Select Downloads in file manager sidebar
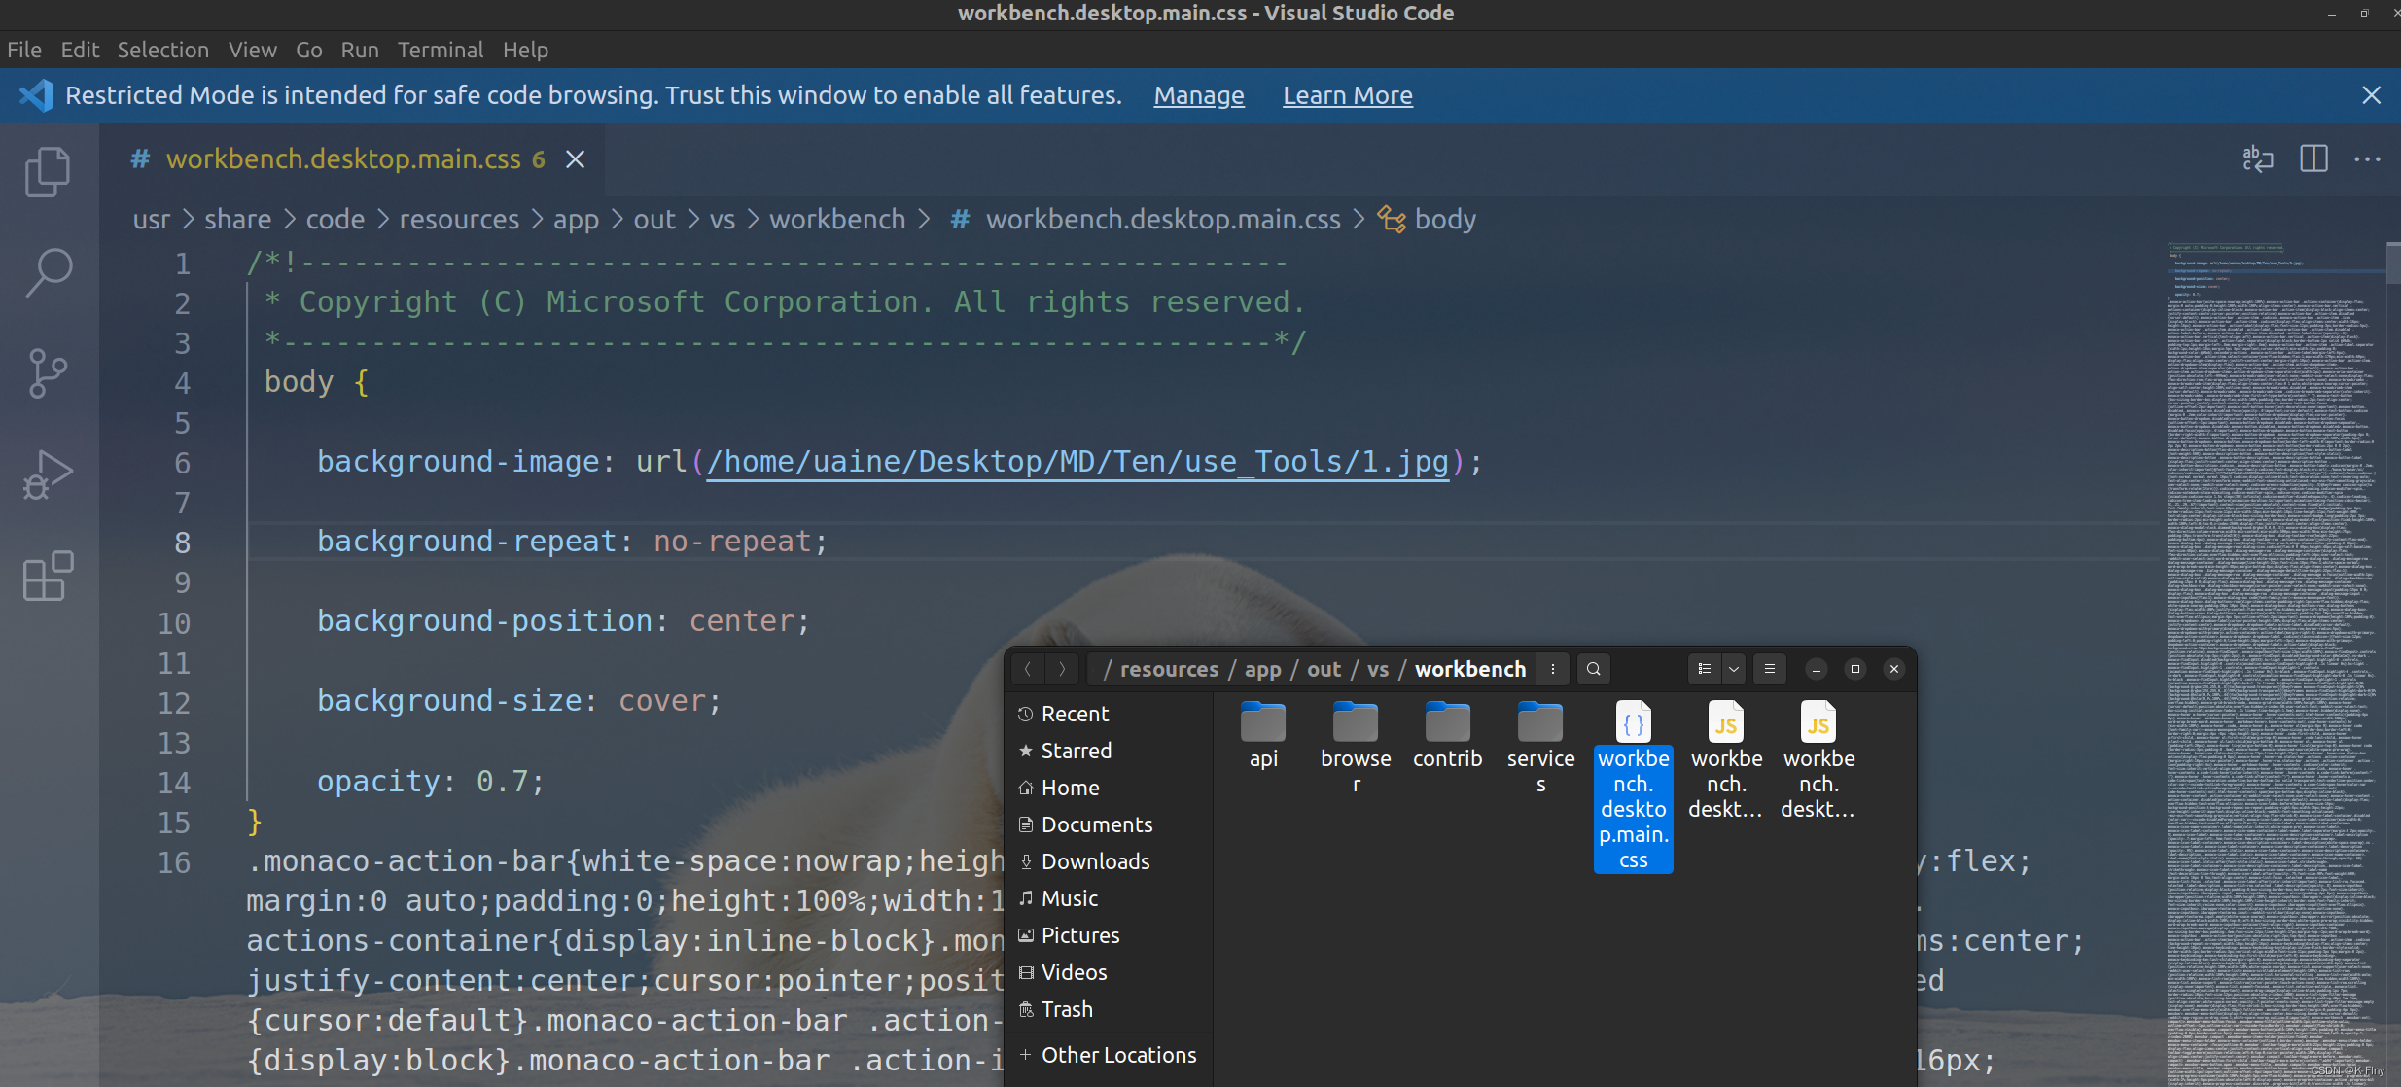The width and height of the screenshot is (2401, 1087). [1095, 861]
